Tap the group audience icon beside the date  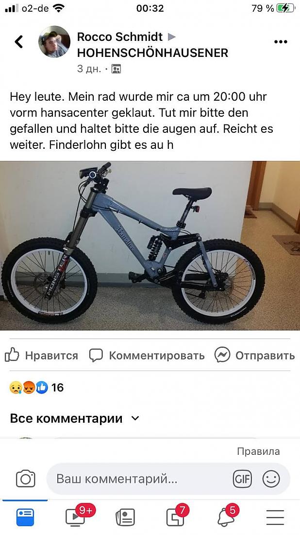click(x=116, y=69)
